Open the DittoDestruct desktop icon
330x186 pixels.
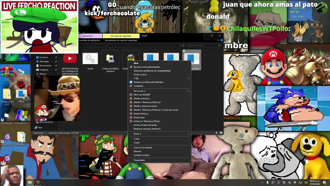tap(21, 115)
